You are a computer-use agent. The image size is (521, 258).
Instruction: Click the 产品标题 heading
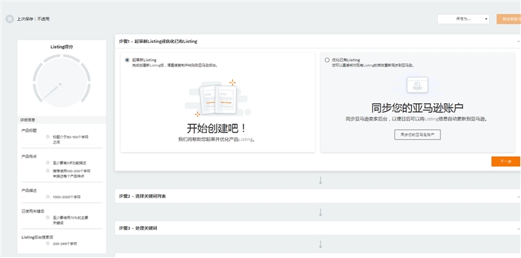coord(29,130)
